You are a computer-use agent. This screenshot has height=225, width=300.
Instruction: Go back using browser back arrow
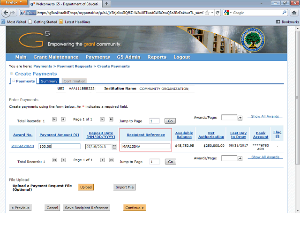6,13
